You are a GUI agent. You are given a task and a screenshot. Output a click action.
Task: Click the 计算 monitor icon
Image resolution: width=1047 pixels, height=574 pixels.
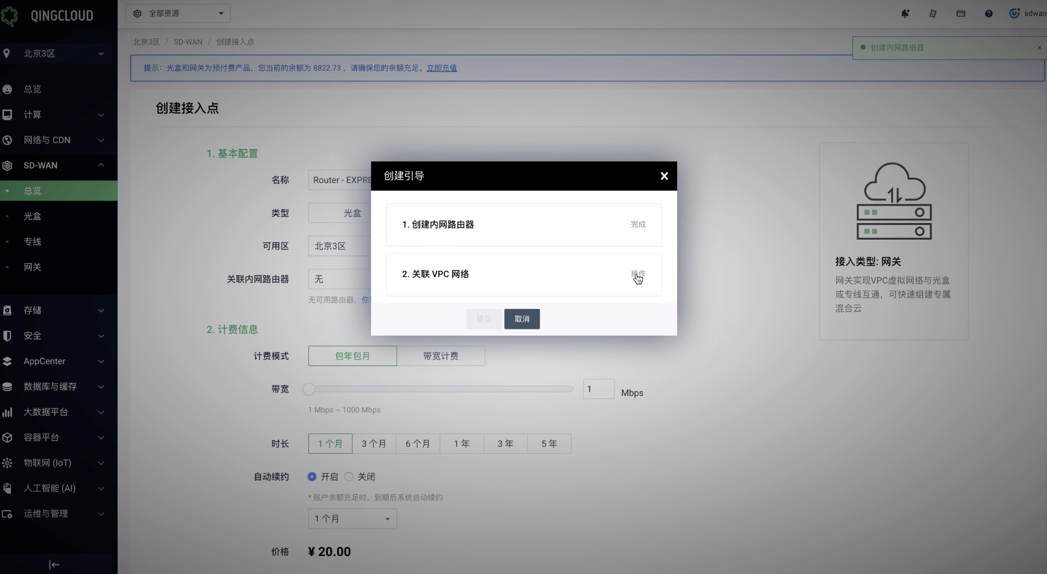point(7,115)
